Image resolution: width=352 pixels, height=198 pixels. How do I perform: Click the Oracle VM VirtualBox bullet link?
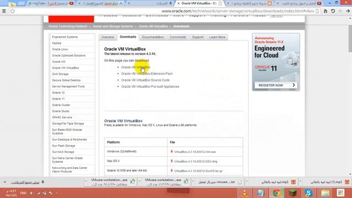[x=136, y=67]
